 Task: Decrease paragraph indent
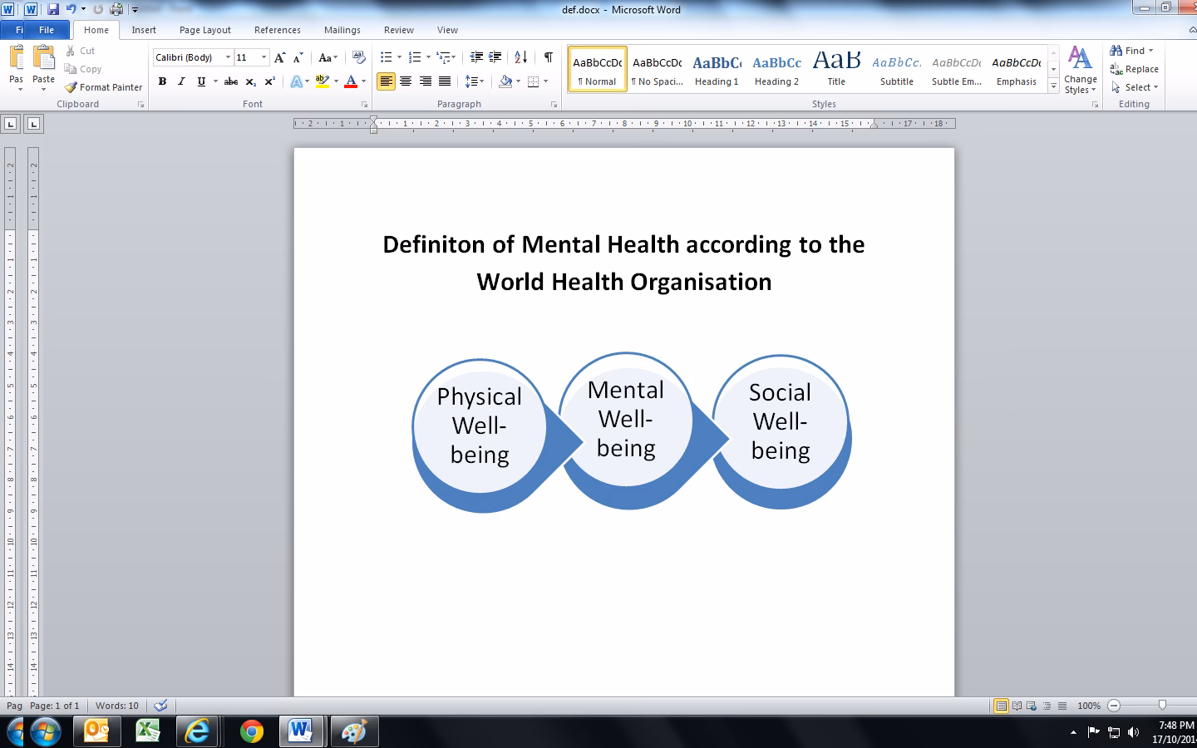[476, 57]
